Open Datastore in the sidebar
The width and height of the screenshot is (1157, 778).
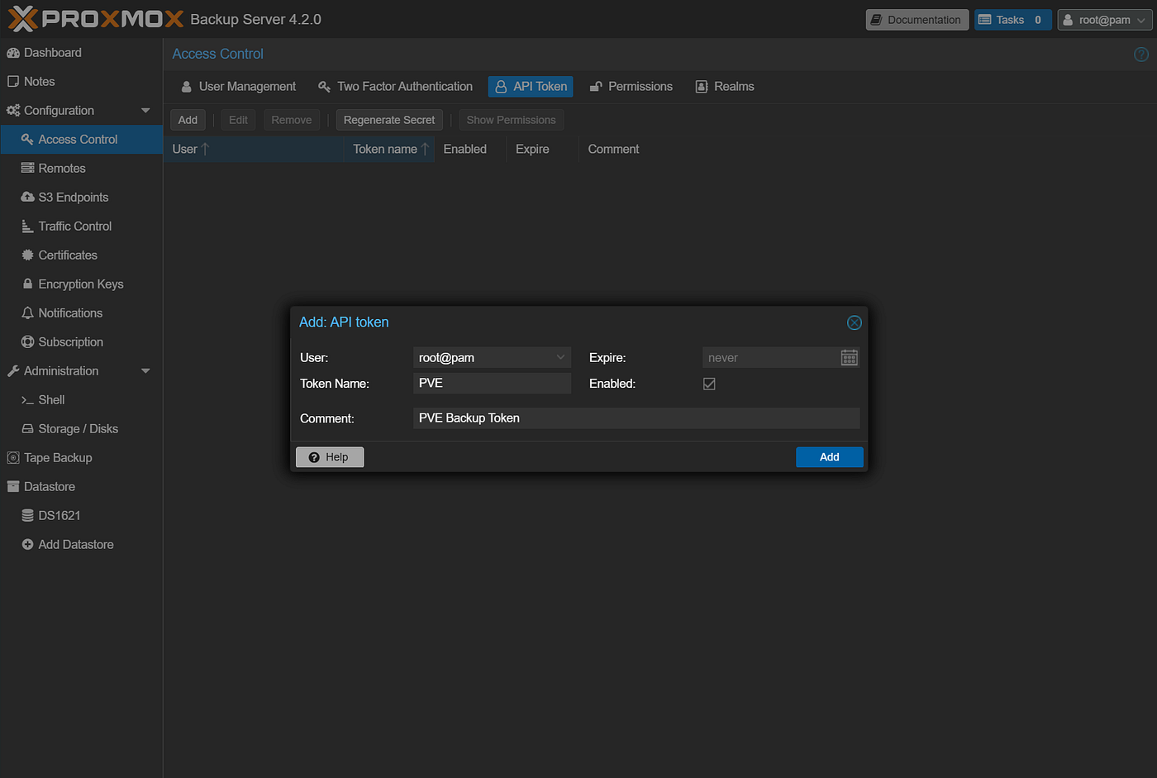tap(81, 487)
